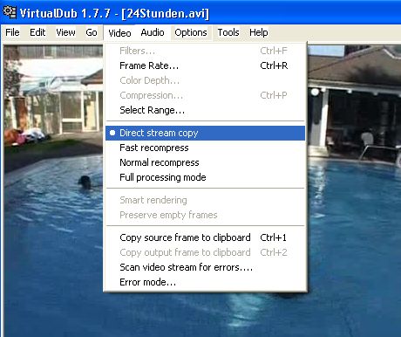Screen dimensions: 401x337
Task: Enable Full processing mode
Action: pos(205,177)
